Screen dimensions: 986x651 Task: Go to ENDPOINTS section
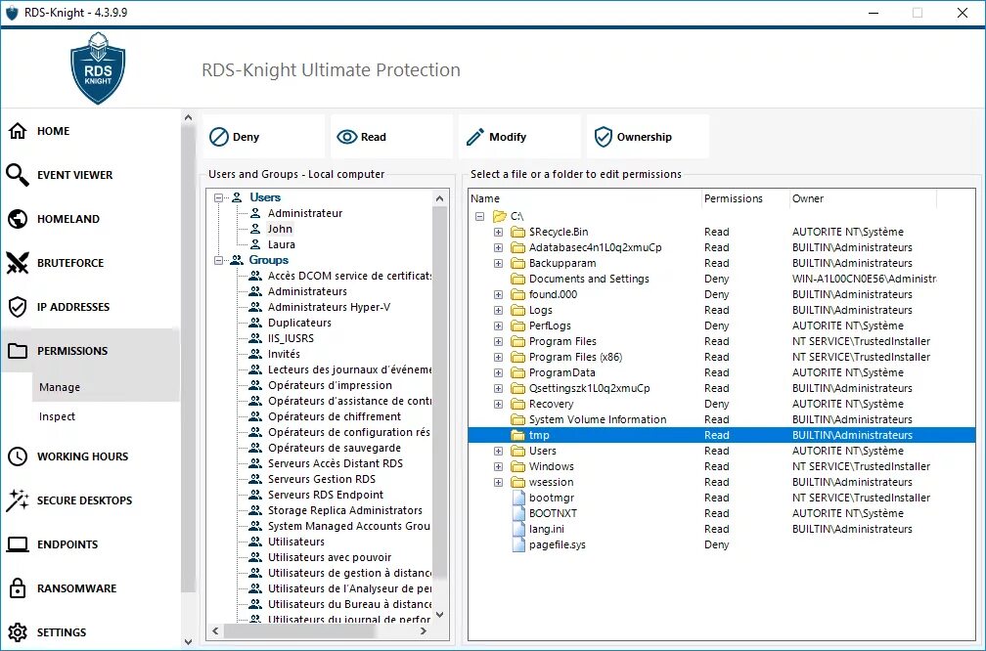point(67,544)
